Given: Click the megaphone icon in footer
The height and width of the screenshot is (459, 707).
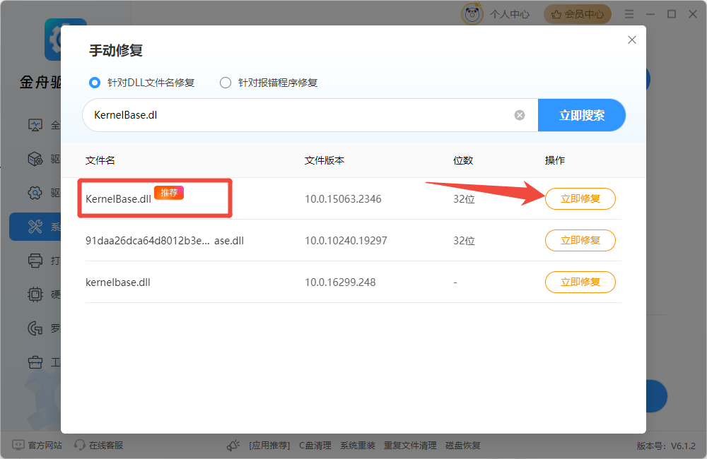Looking at the screenshot, I should (x=233, y=446).
